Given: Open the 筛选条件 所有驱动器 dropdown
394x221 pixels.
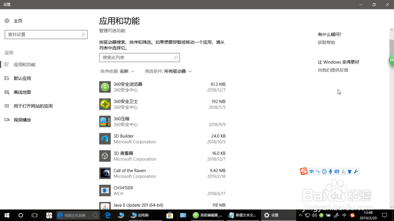Looking at the screenshot, I should click(x=168, y=71).
